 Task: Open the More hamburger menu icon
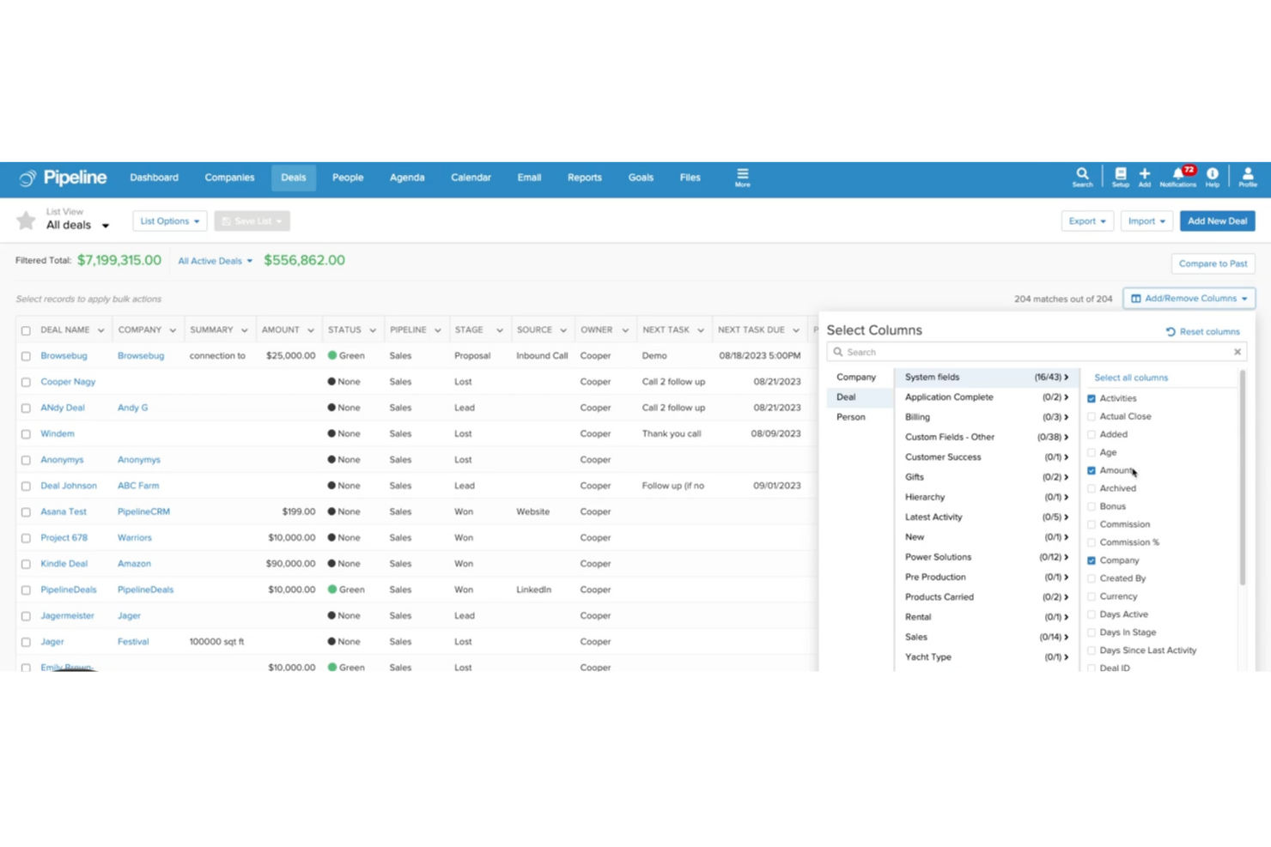(x=742, y=178)
